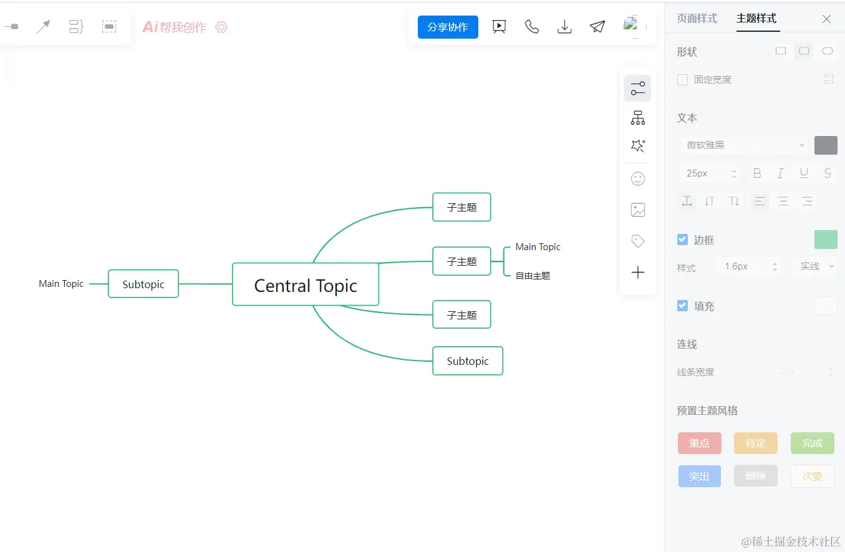The width and height of the screenshot is (845, 552).
Task: Choose the rounded rectangle shape icon
Action: 804,51
